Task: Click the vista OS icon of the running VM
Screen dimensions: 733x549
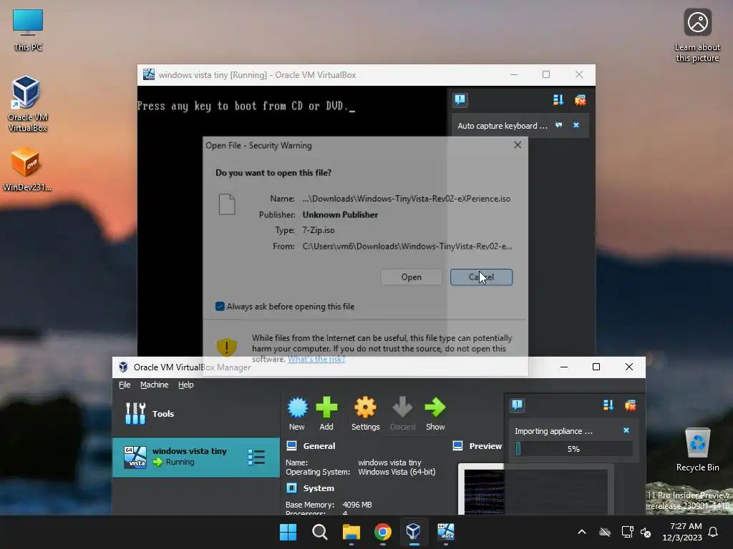Action: [x=135, y=457]
